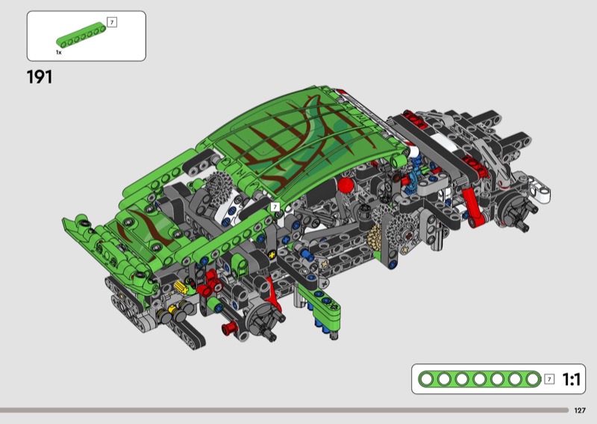Click the yellow connector on the lower left
Screen dimensions: 597x424
[x=180, y=286]
